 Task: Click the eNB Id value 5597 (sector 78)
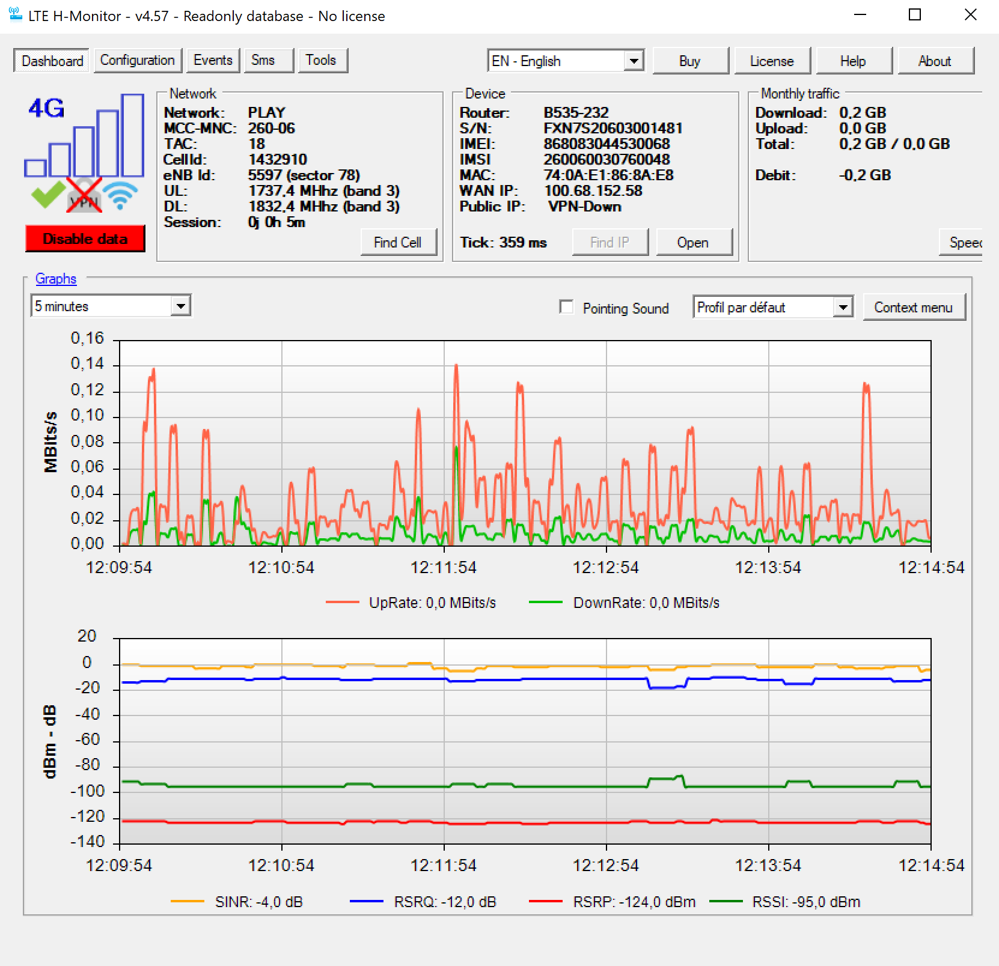304,175
